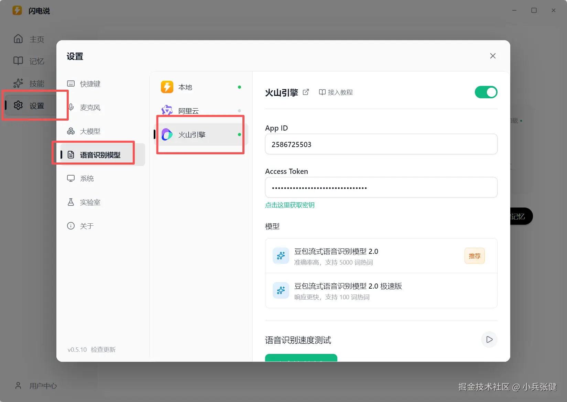Open the 关于 about settings tab
Image resolution: width=567 pixels, height=402 pixels.
point(103,226)
